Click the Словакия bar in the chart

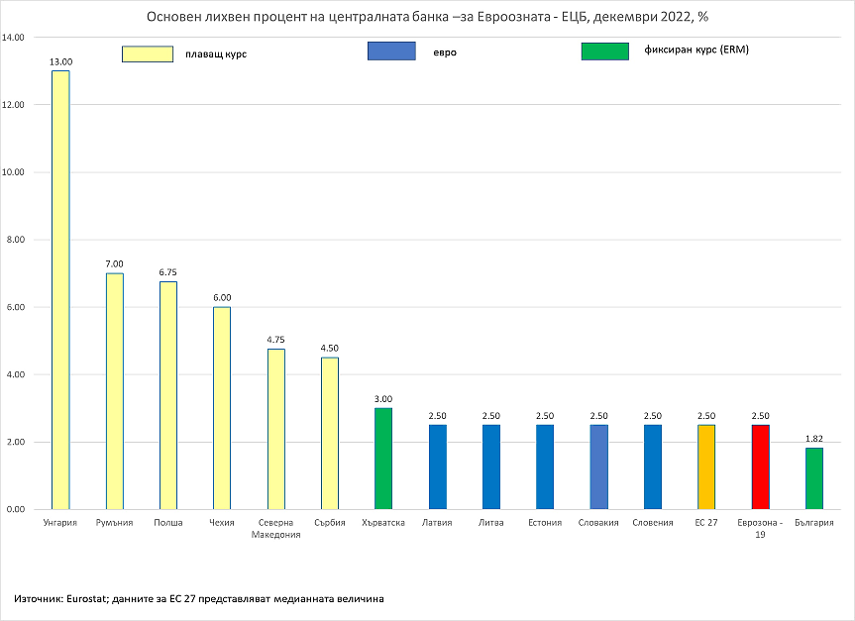click(598, 466)
